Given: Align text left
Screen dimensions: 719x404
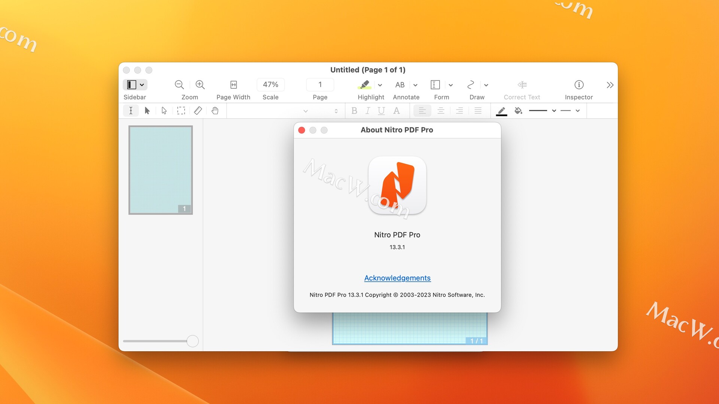Looking at the screenshot, I should point(422,111).
